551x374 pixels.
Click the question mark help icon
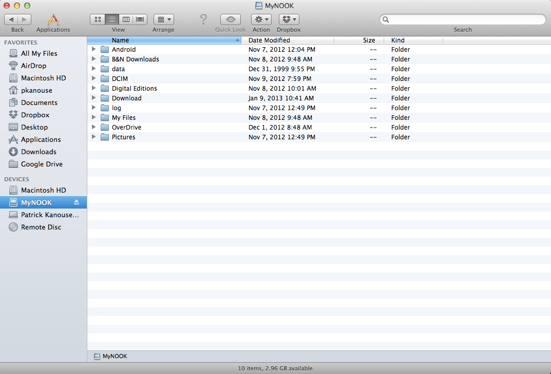(x=203, y=19)
